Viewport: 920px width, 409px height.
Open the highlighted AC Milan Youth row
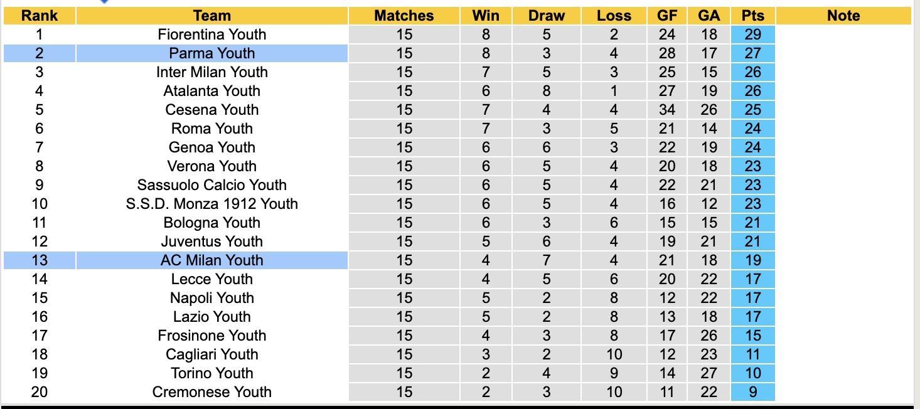click(x=212, y=260)
